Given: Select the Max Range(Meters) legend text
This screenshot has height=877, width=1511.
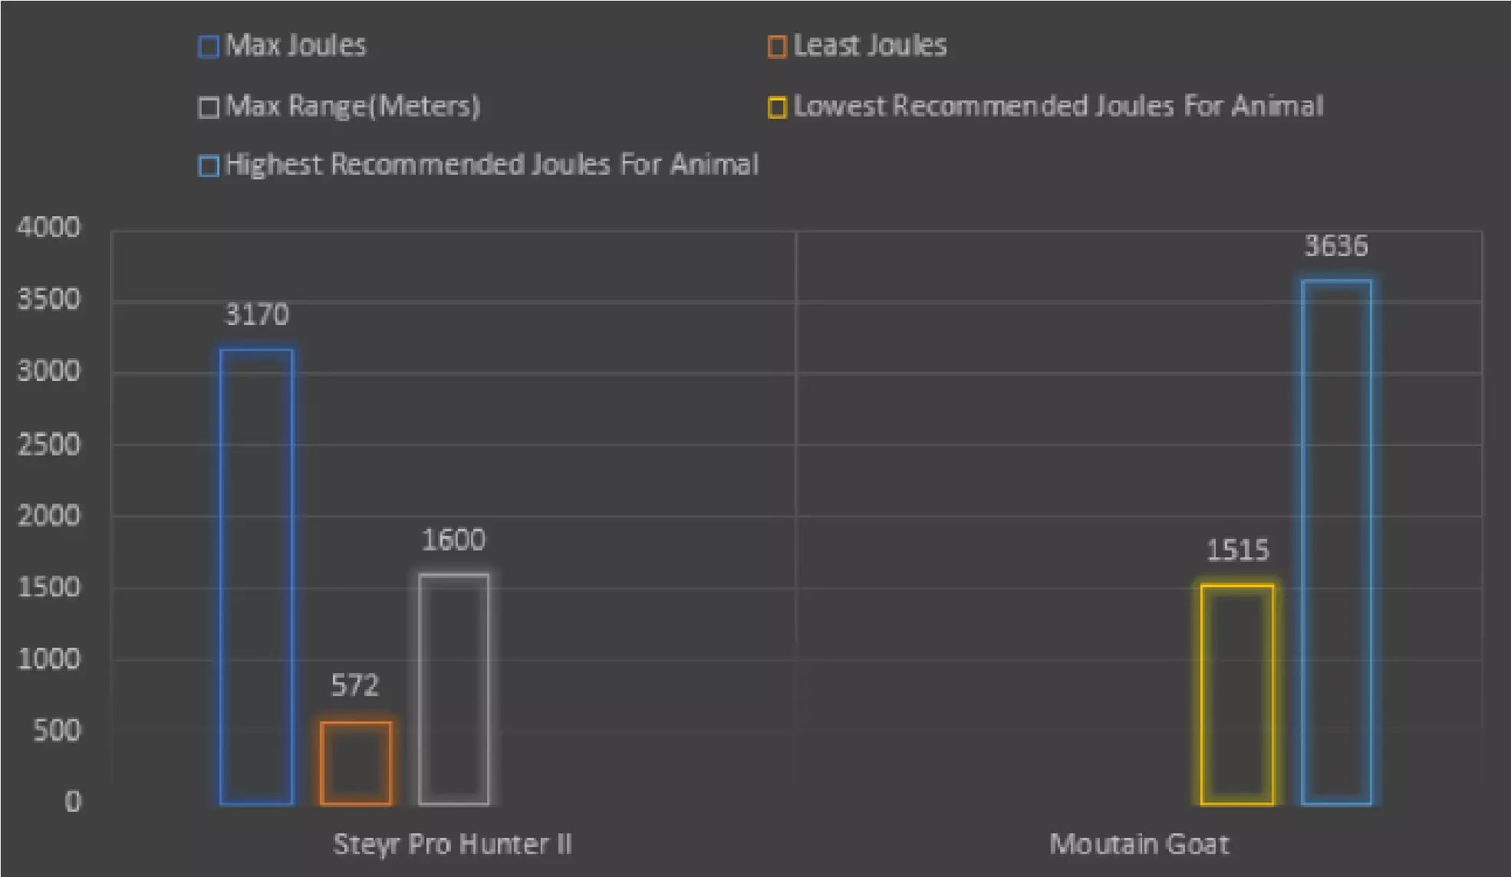Looking at the screenshot, I should [x=353, y=106].
